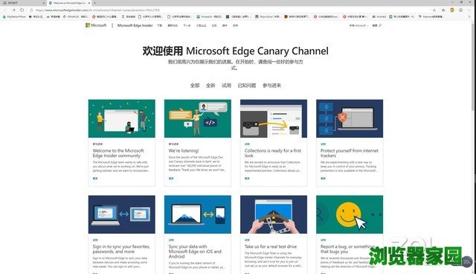Screen dimensions: 476x274
Task: Click the more link under internet trackers card
Action: (323, 179)
